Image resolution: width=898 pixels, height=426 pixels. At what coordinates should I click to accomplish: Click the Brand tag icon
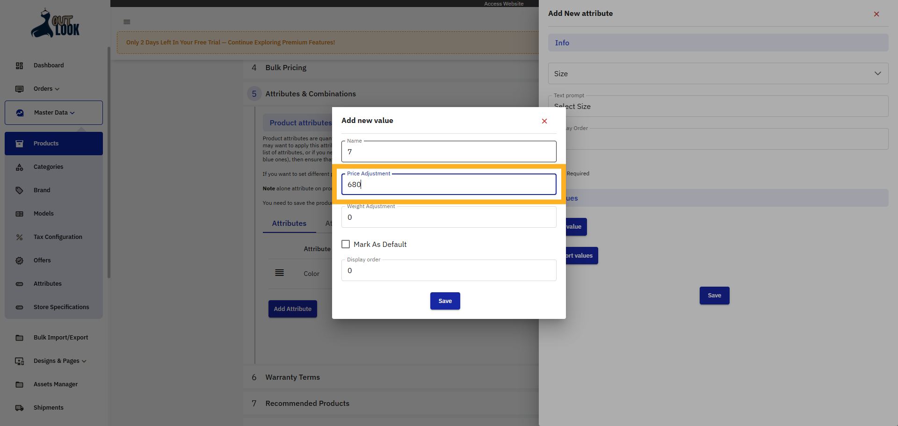(19, 190)
